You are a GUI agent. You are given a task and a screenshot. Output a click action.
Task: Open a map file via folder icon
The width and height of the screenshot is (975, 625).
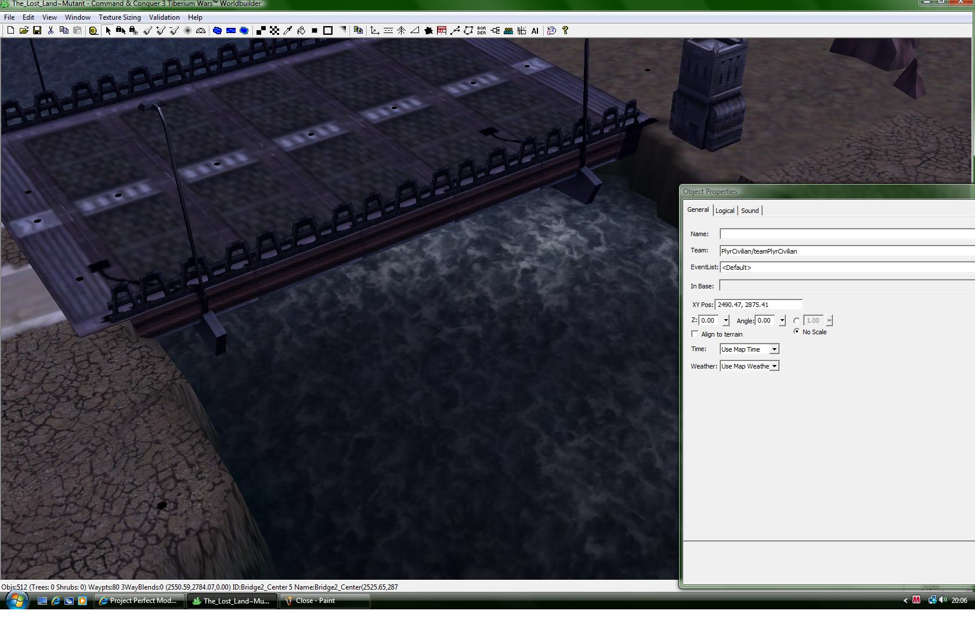[x=24, y=30]
